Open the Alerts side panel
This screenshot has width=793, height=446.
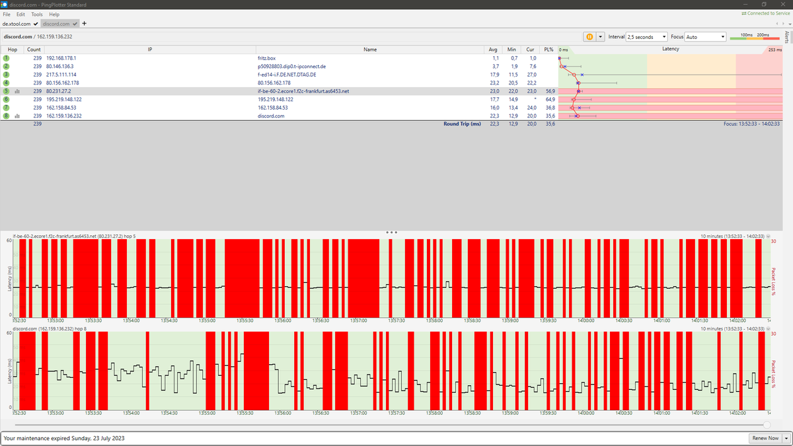pos(786,37)
